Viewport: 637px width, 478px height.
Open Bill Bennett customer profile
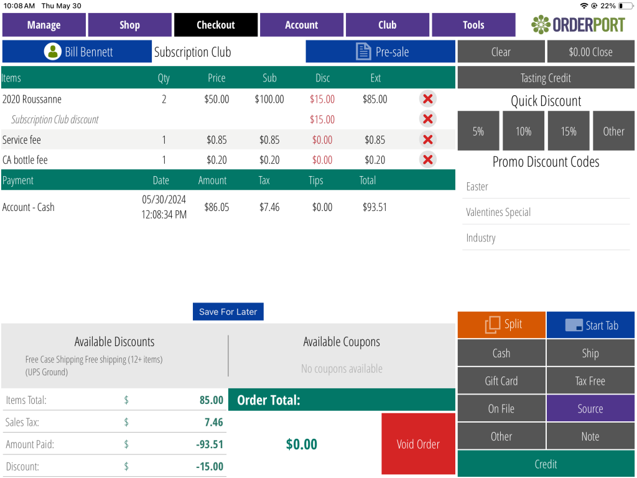coord(78,52)
